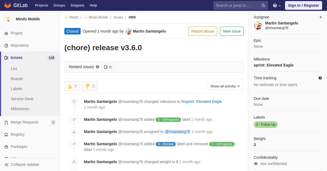327x171 pixels.
Task: Open the help question-mark dropdown
Action: [x=277, y=5]
